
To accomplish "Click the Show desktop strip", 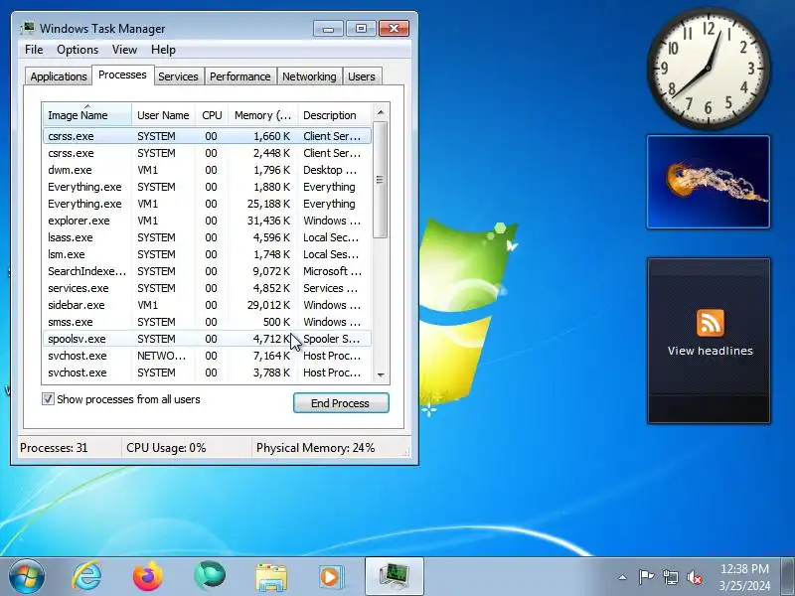I will coord(788,577).
